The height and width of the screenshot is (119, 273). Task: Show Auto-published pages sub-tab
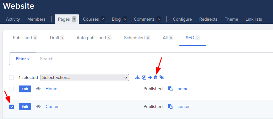[x=94, y=38]
